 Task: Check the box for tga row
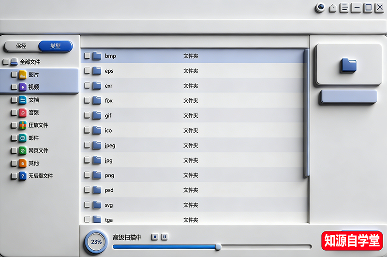coord(87,219)
